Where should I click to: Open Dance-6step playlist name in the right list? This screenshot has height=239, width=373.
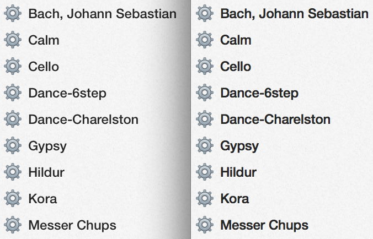click(x=259, y=93)
